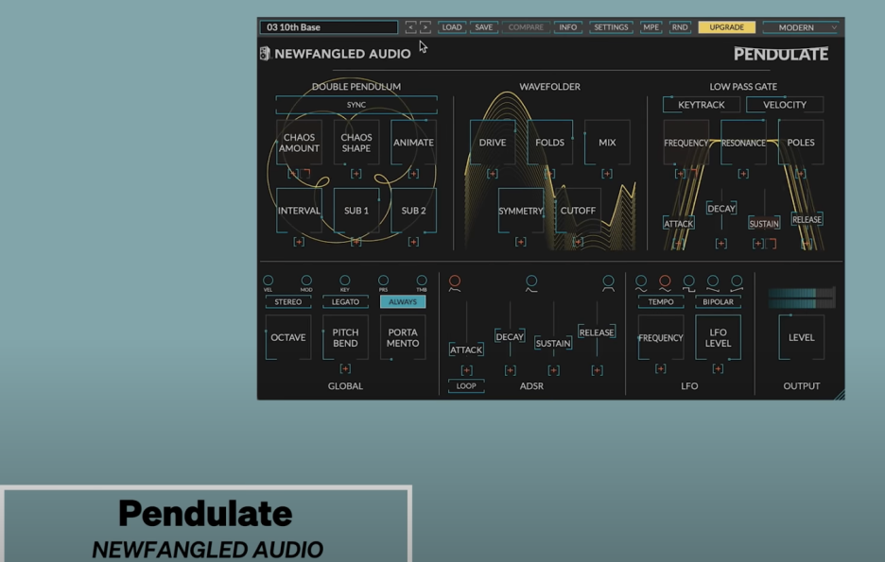Choose the square wave LFO shape icon
Screen dimensions: 885x562
(688, 282)
